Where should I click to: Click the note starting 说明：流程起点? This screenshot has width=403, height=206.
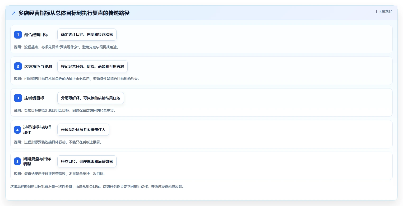pyautogui.click(x=66, y=47)
